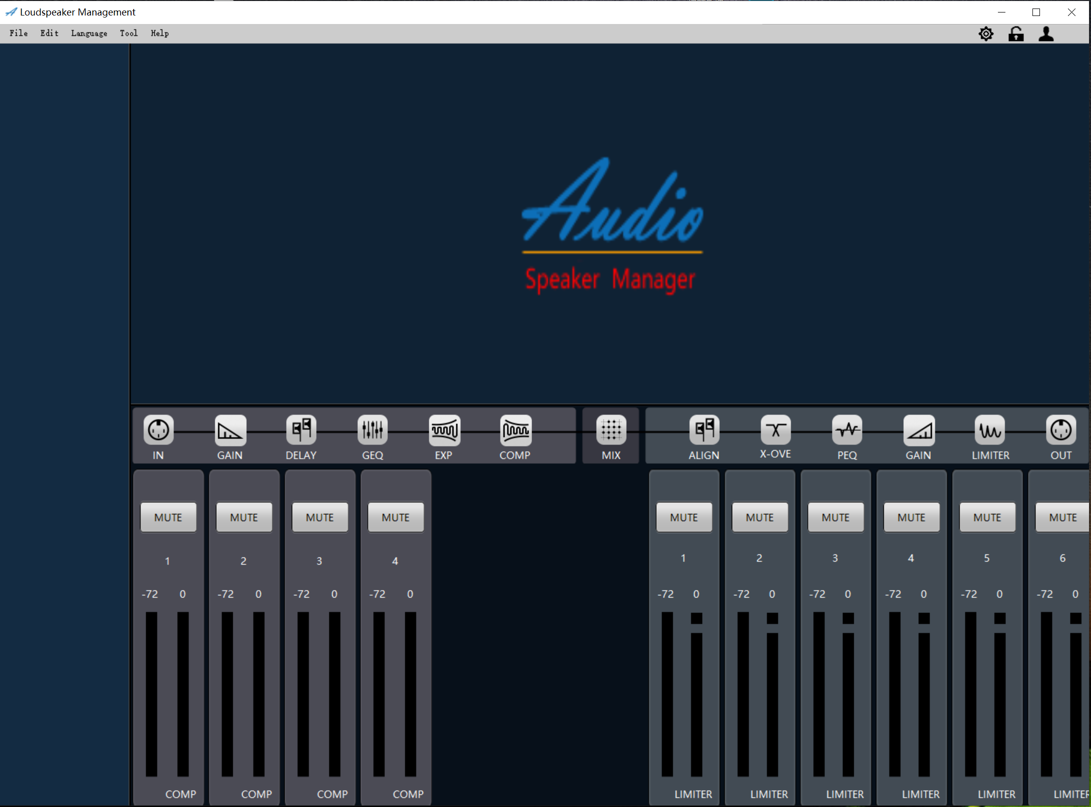1091x807 pixels.
Task: Mute input channel 3
Action: tap(320, 517)
